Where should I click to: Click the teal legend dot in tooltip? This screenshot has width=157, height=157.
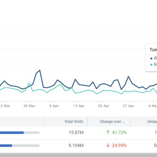click(151, 65)
